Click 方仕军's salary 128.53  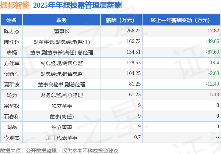tap(133, 62)
